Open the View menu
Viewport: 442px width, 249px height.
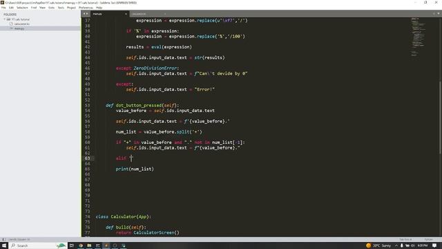pyautogui.click(x=42, y=8)
